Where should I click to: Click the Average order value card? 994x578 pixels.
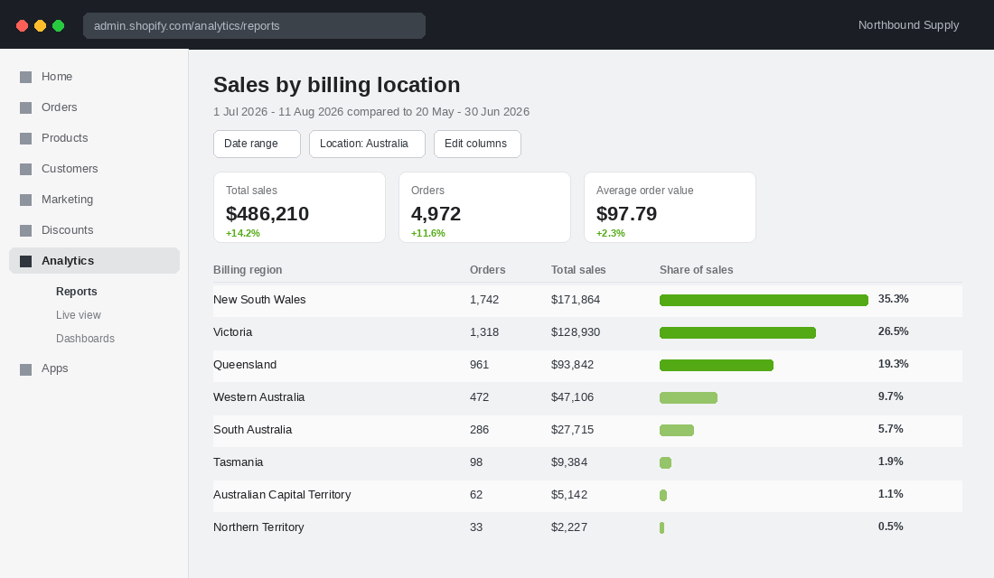tap(670, 207)
